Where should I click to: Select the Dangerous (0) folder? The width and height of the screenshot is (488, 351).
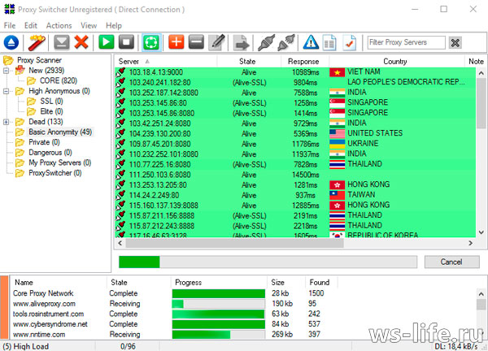(x=50, y=153)
